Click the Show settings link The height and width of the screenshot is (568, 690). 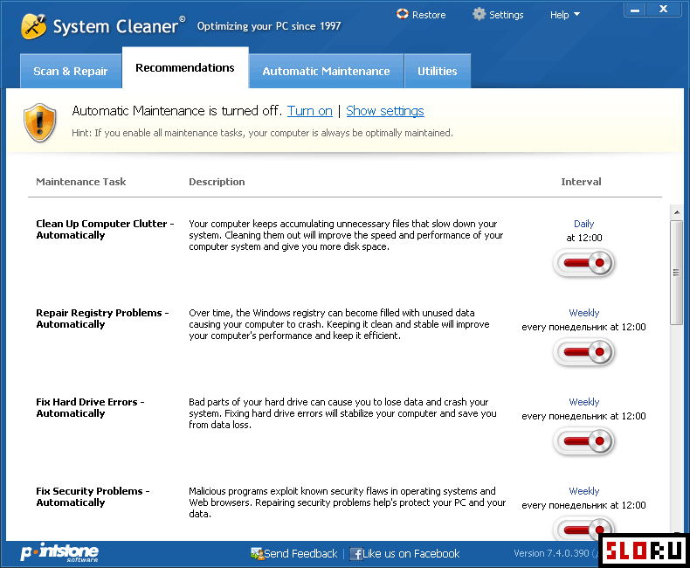(x=385, y=110)
